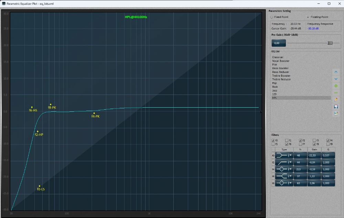
Task: Click the f0 Gain field showing -22,53
Action: pyautogui.click(x=314, y=155)
